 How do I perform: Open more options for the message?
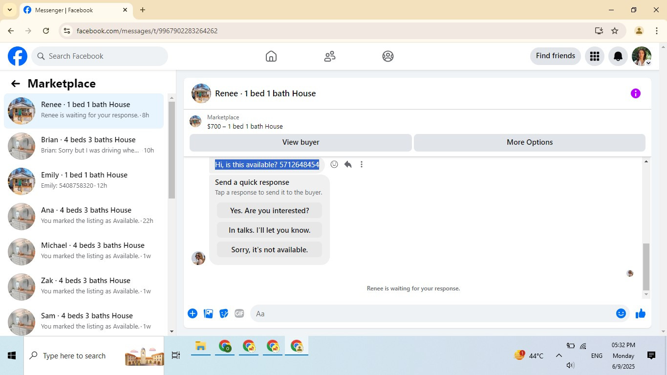(362, 164)
